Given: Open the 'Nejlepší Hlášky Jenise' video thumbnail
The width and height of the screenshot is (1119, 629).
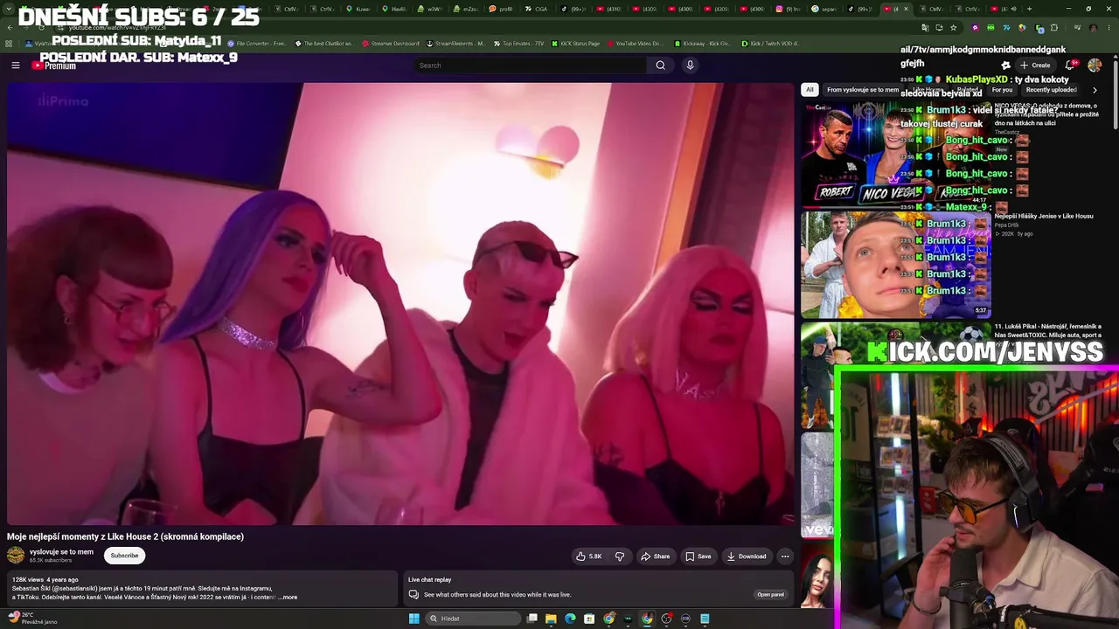Looking at the screenshot, I should coord(895,265).
